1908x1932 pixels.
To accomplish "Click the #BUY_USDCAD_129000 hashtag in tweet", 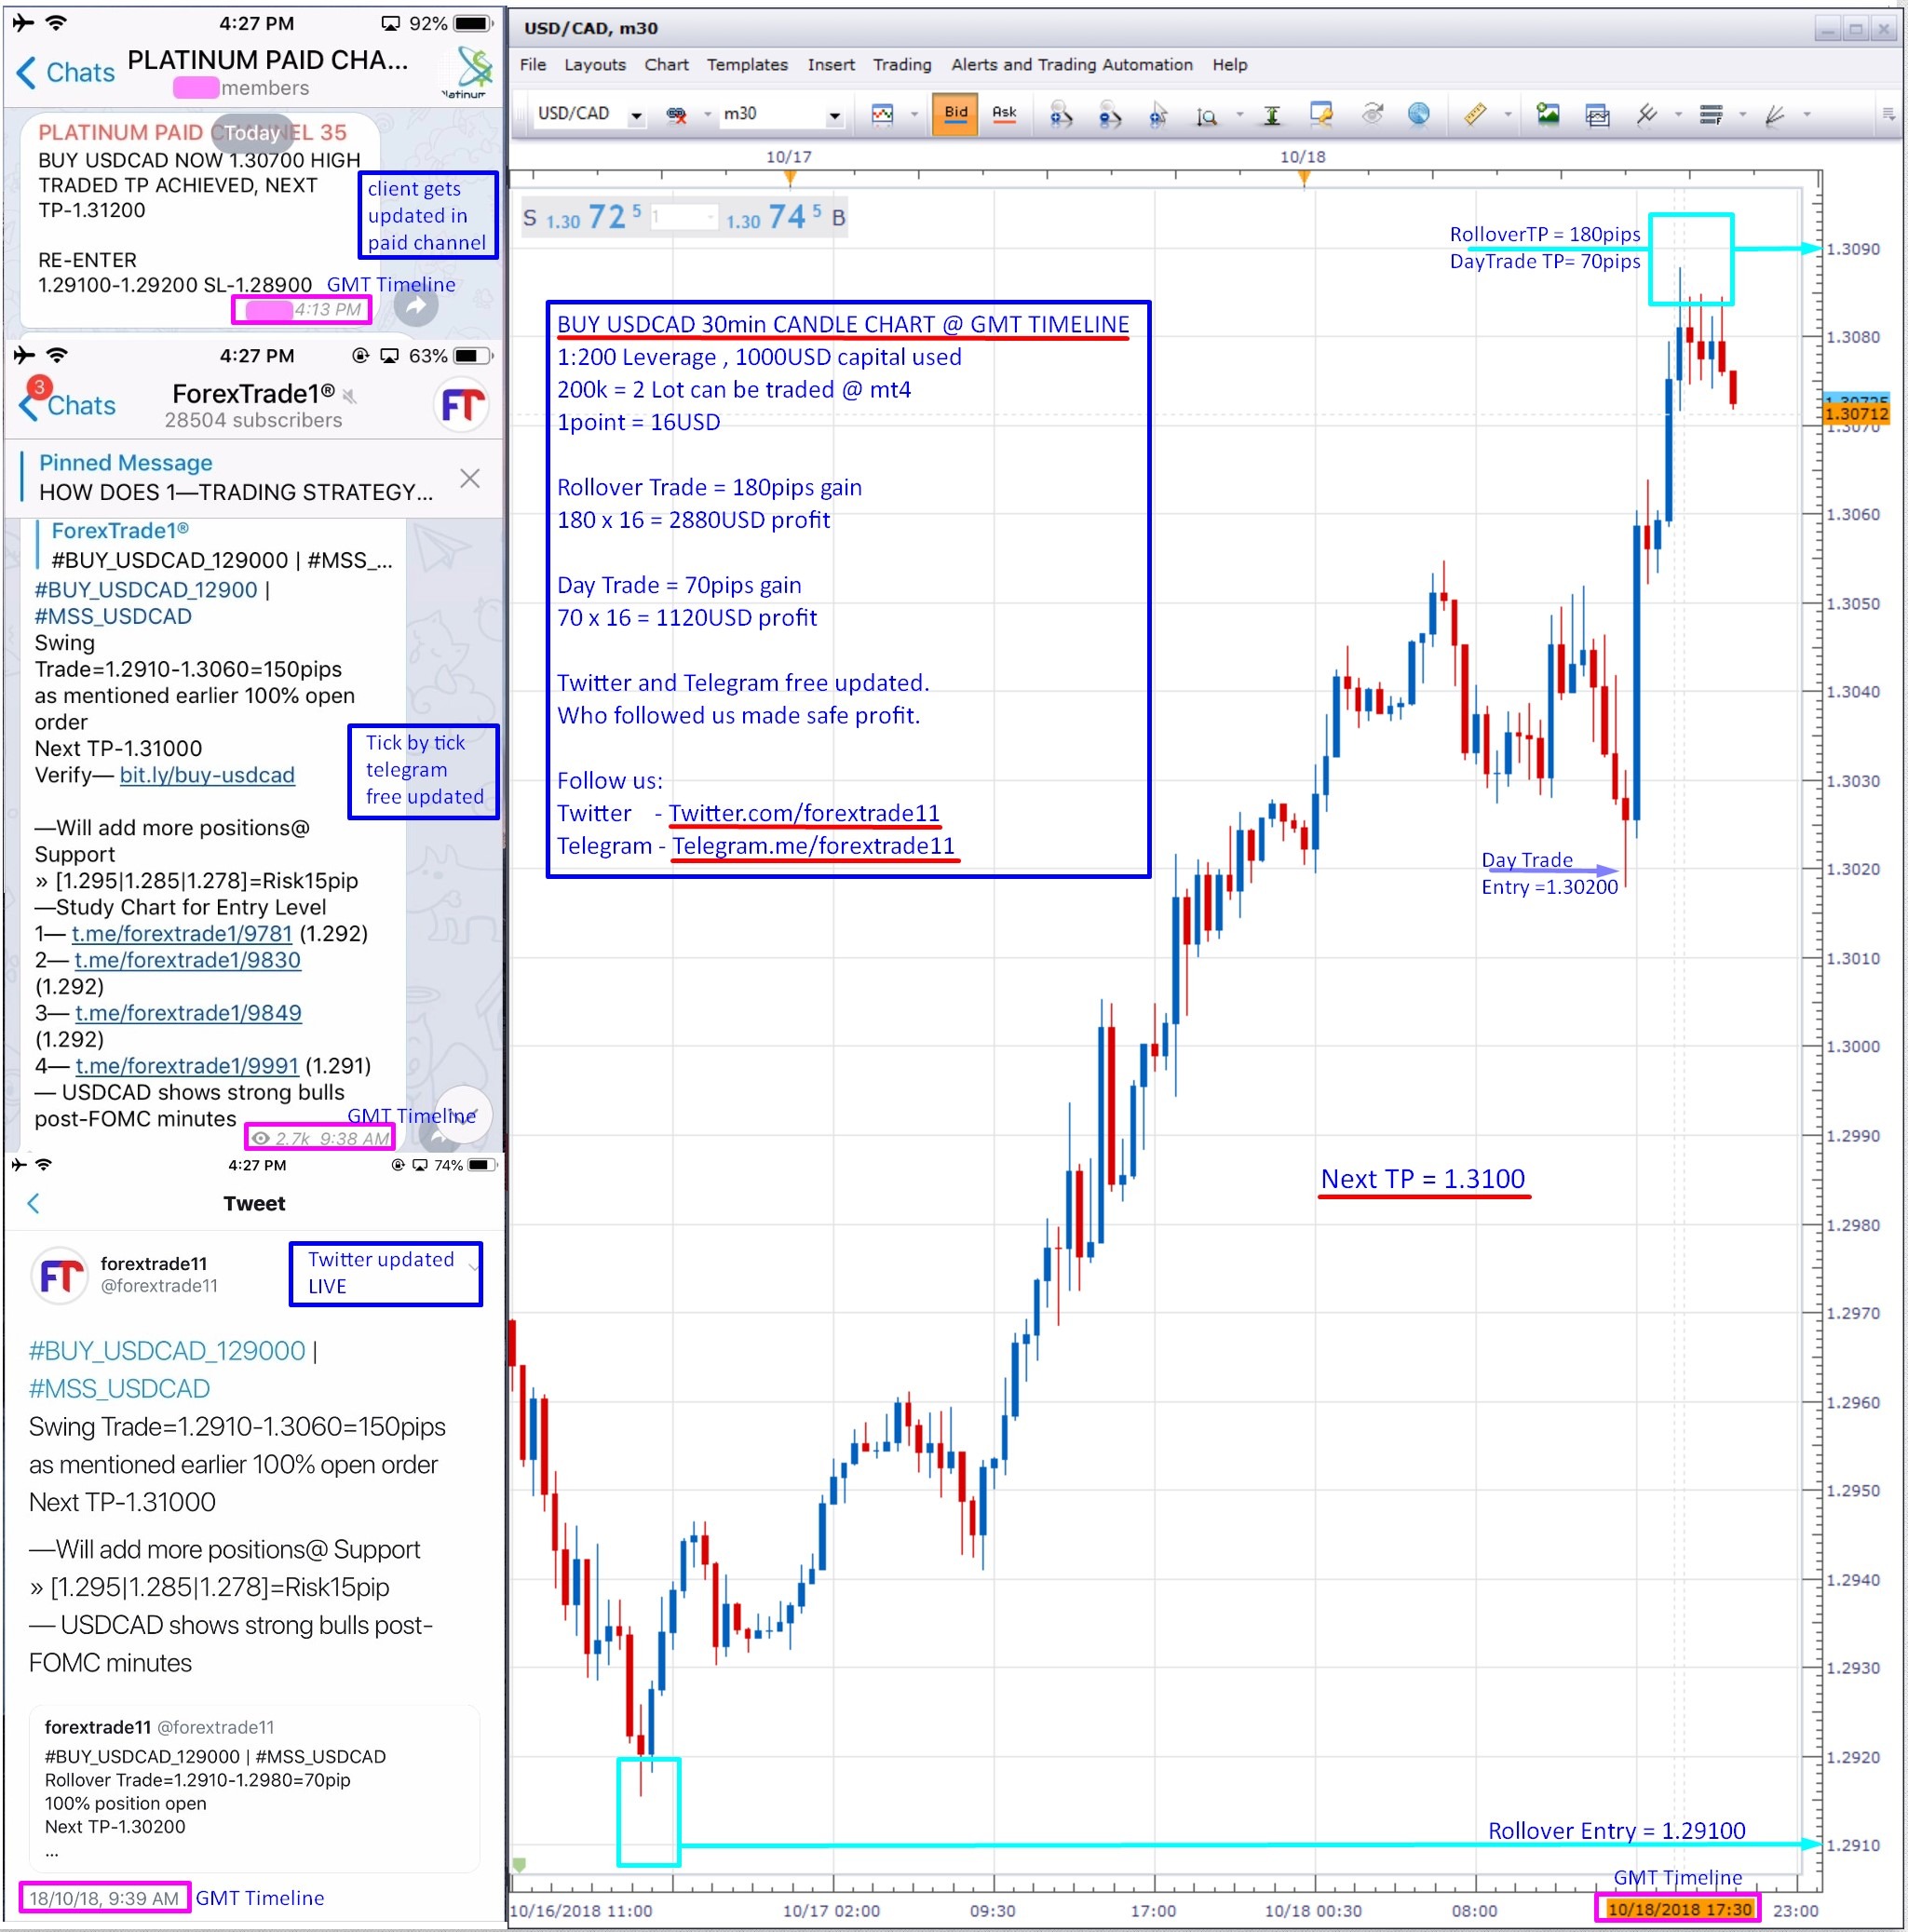I will click(167, 1351).
